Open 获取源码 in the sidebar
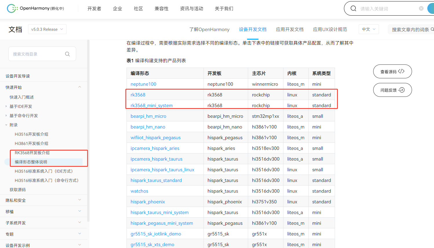 [18, 190]
